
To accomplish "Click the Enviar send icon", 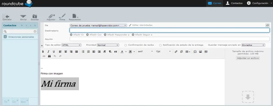I will click(23, 17).
